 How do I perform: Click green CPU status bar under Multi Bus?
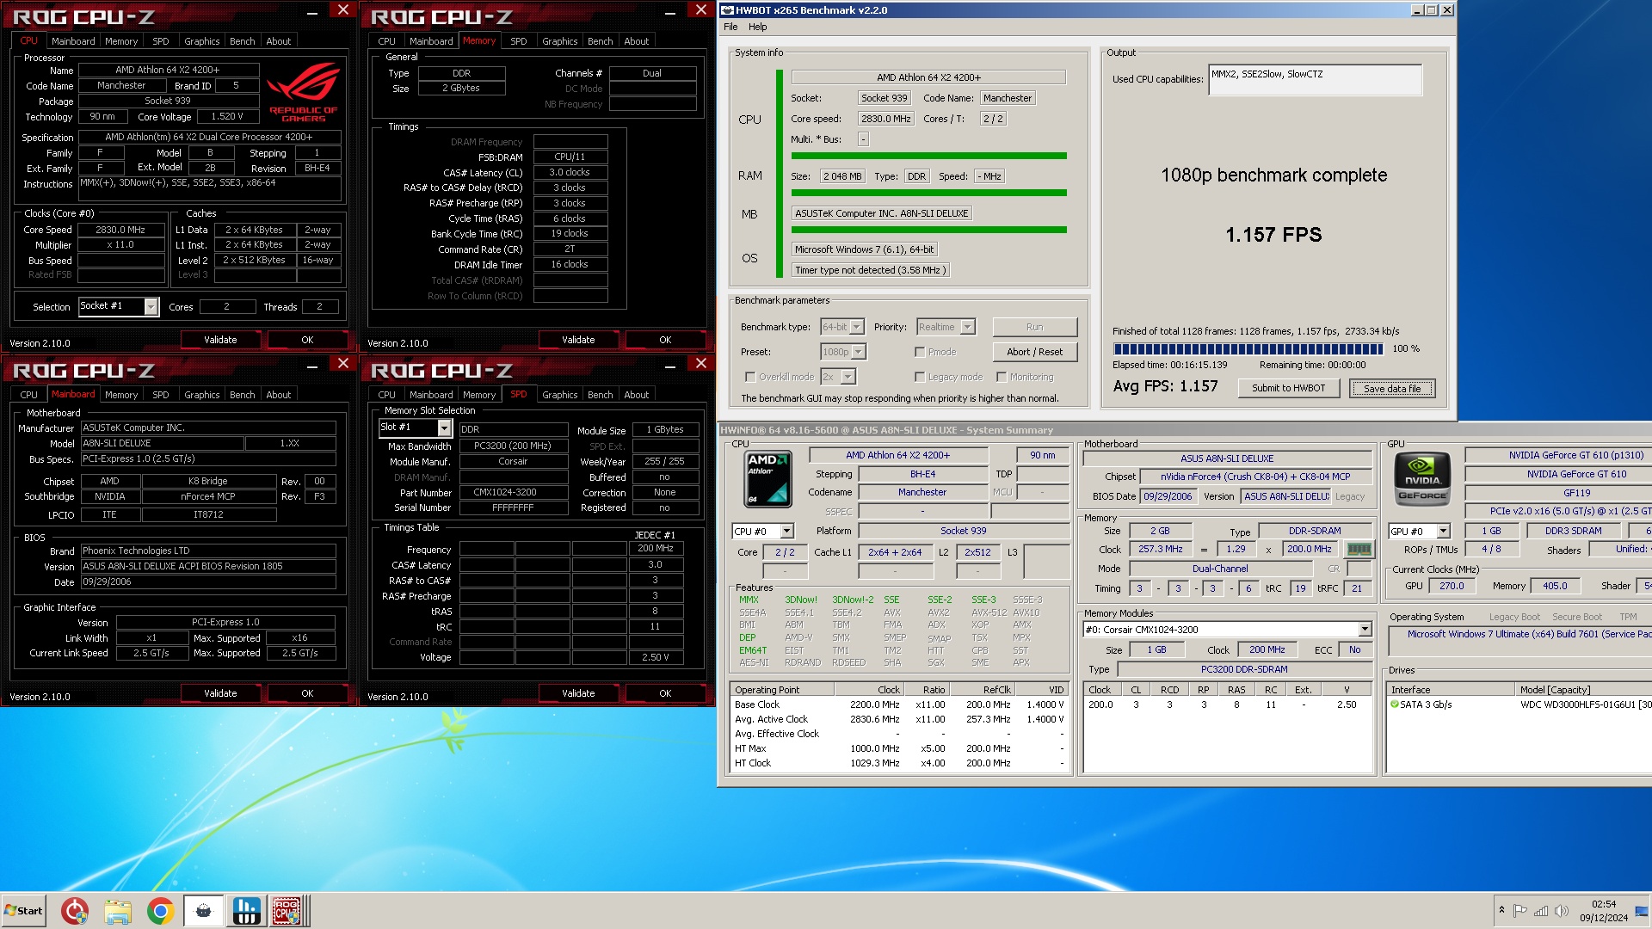coord(929,156)
